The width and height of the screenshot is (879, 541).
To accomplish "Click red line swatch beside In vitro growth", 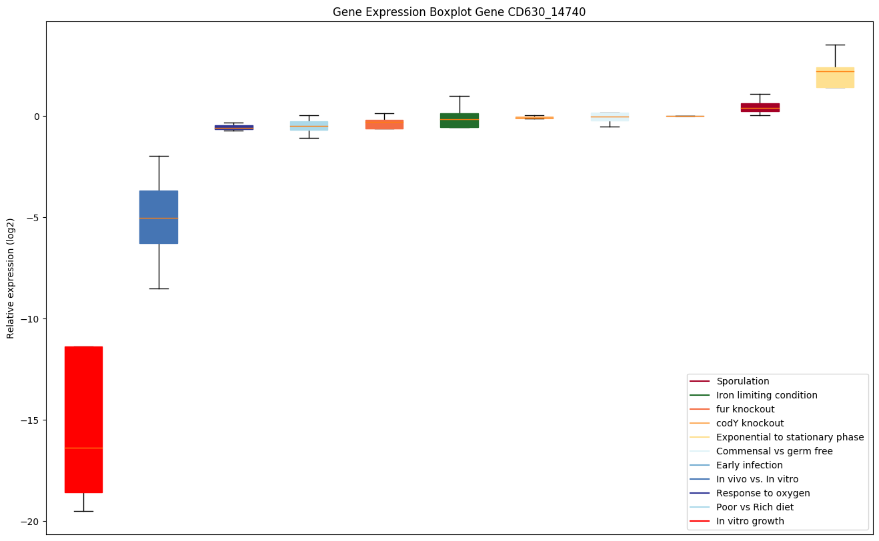I will 700,521.
